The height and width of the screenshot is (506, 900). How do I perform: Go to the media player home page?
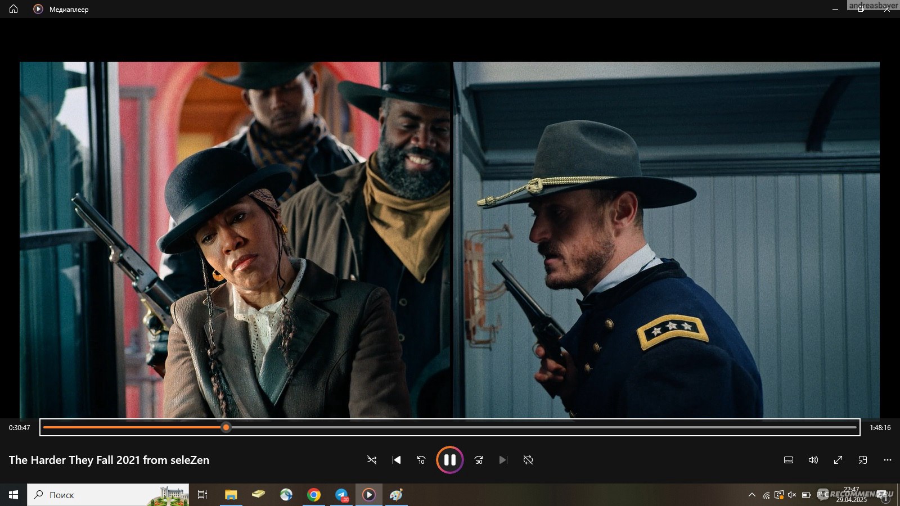coord(13,9)
